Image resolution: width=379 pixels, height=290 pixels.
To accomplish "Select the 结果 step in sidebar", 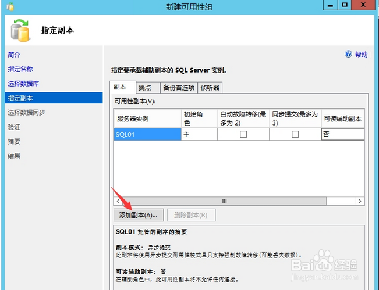I will tap(14, 156).
